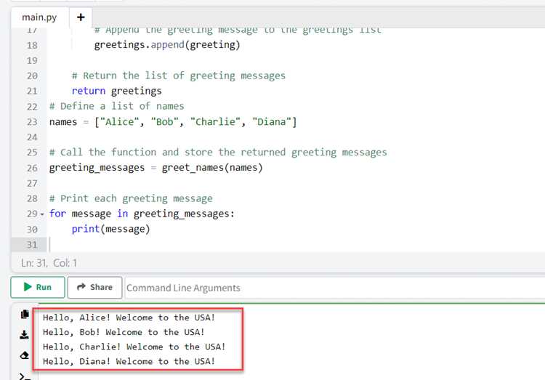Add a new file tab with plus
This screenshot has width=545, height=380.
click(81, 17)
